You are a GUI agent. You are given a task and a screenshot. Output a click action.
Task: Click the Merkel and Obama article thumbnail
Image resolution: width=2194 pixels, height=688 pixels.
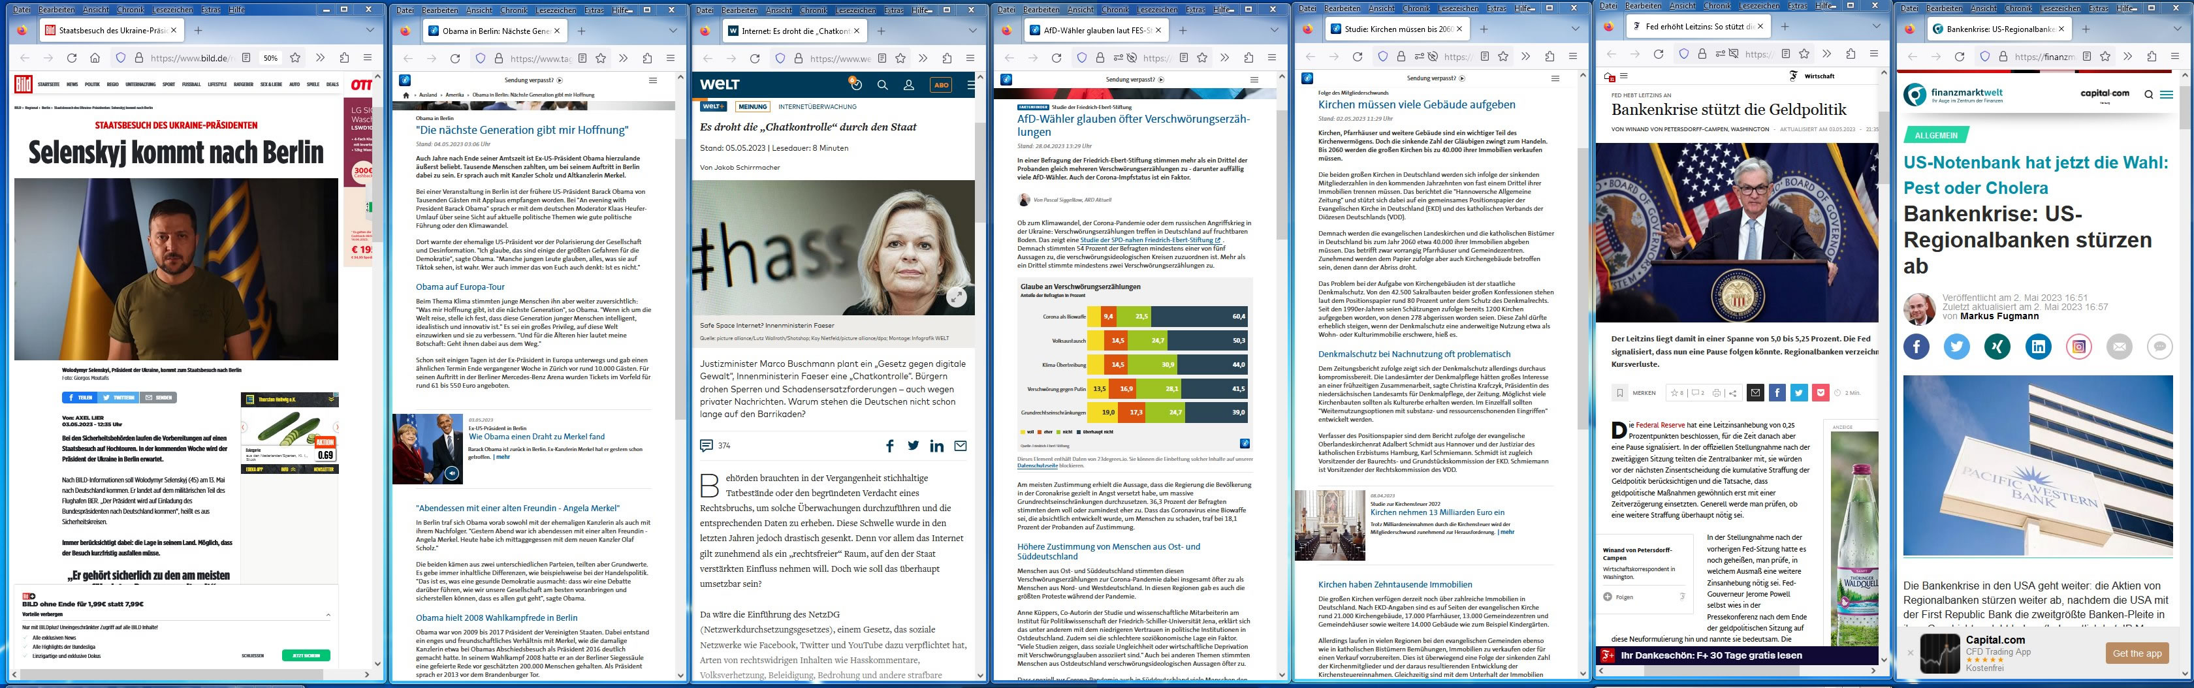[x=428, y=448]
